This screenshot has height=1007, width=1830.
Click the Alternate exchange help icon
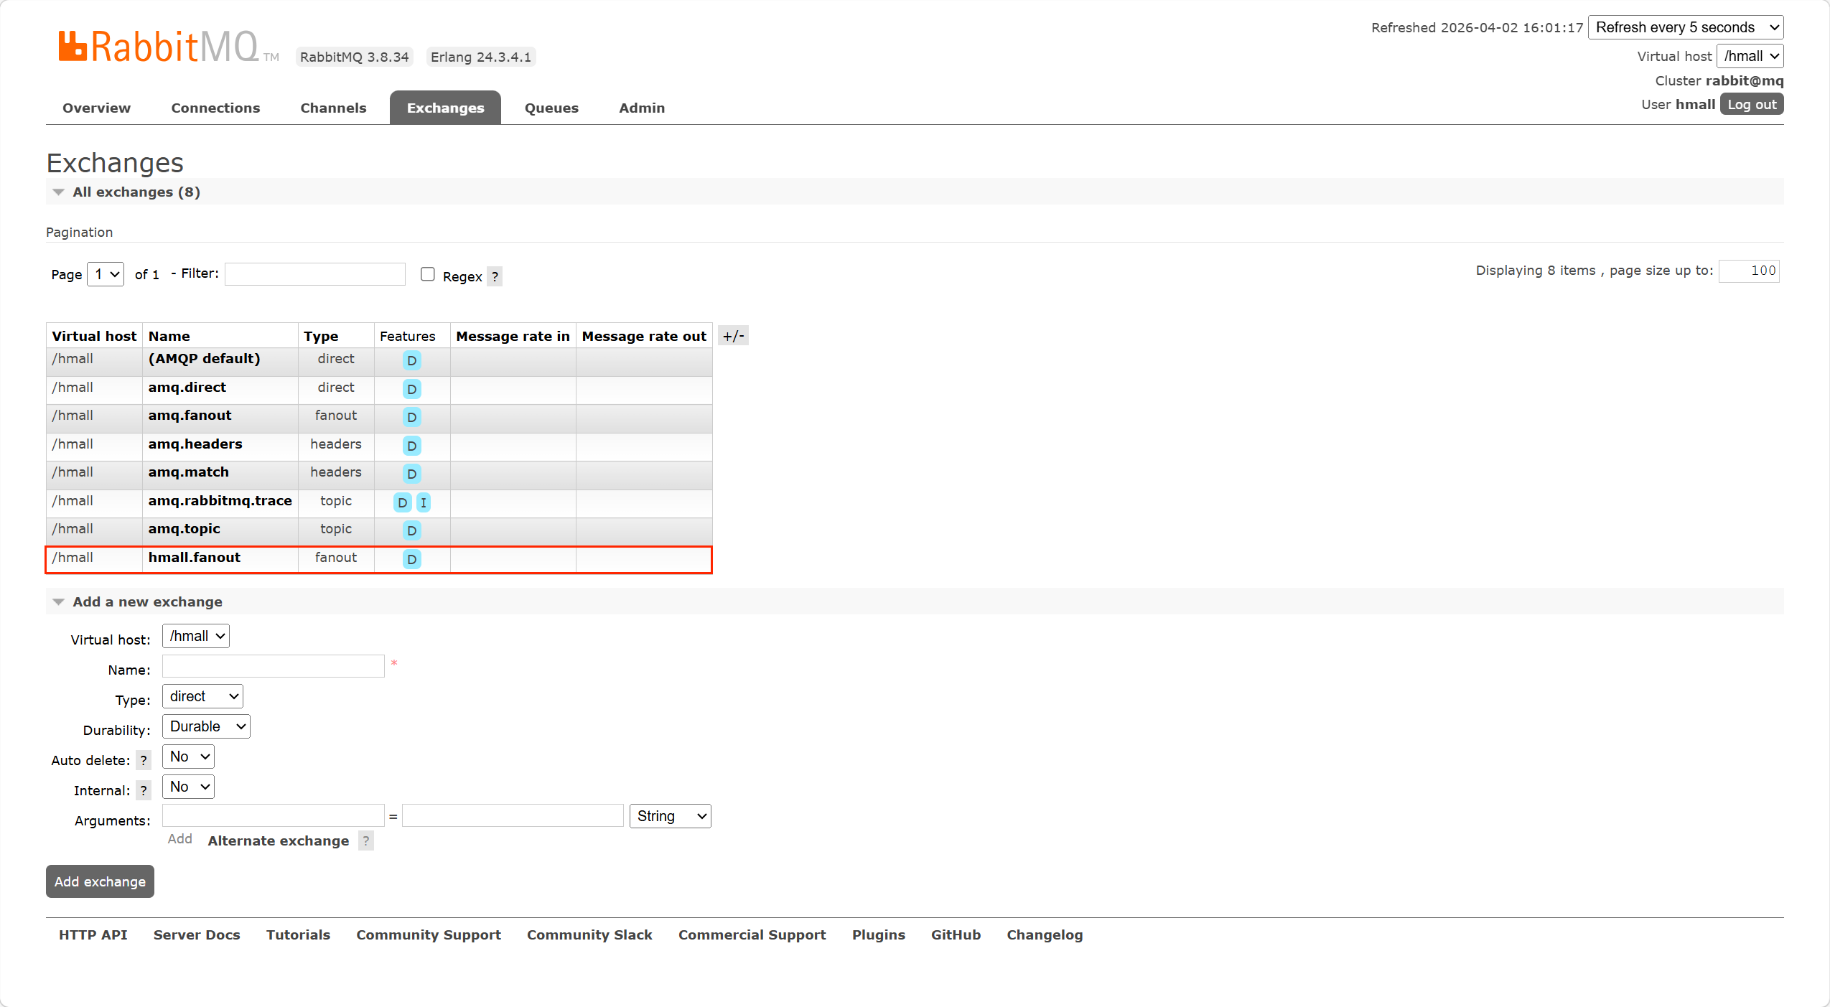(366, 840)
